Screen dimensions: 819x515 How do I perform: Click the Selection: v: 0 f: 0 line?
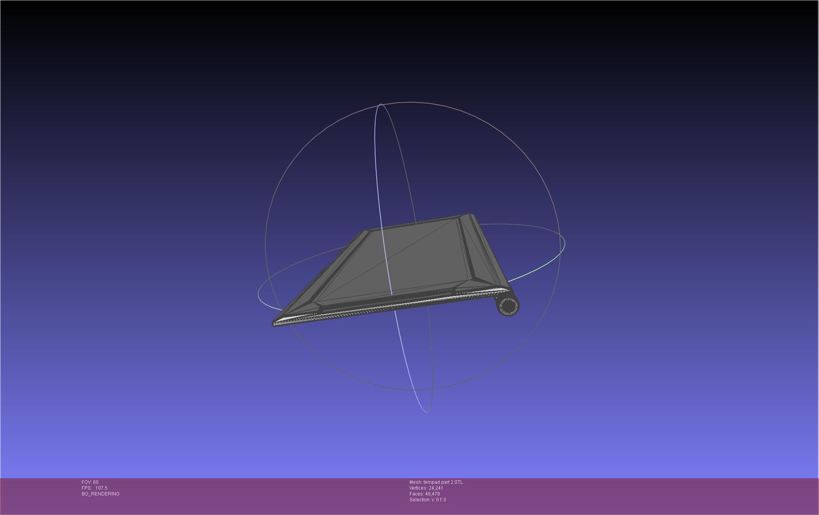[x=427, y=500]
